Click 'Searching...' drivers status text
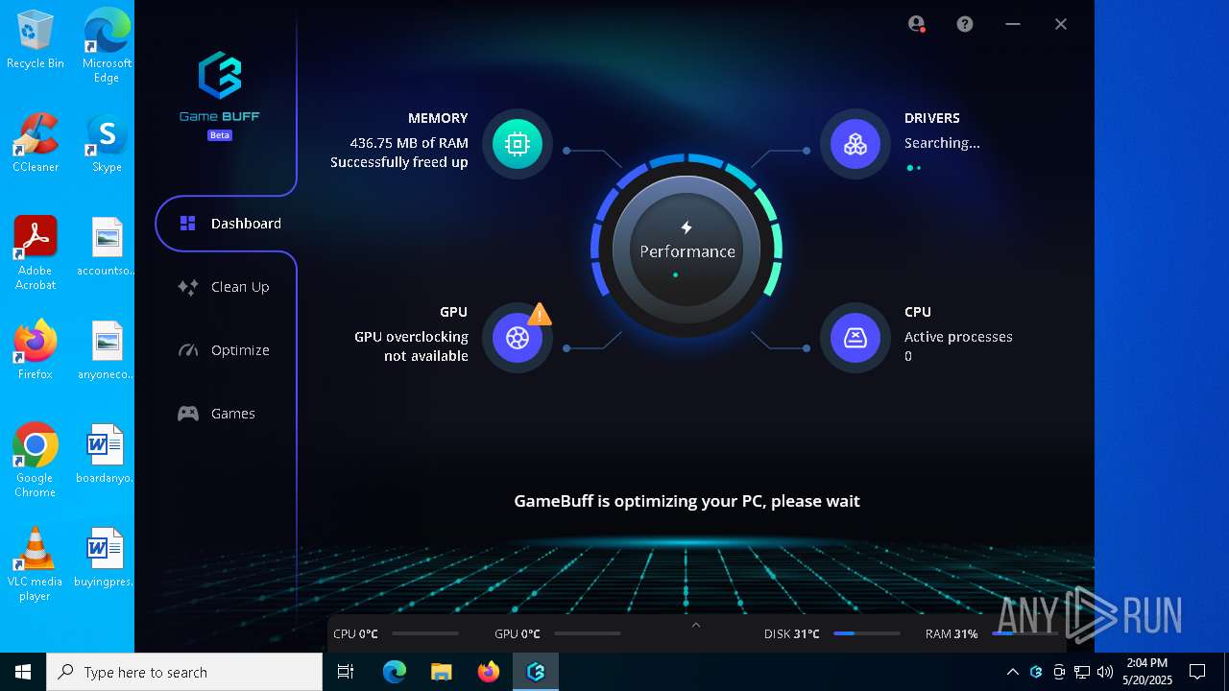Viewport: 1229px width, 691px height. (942, 143)
